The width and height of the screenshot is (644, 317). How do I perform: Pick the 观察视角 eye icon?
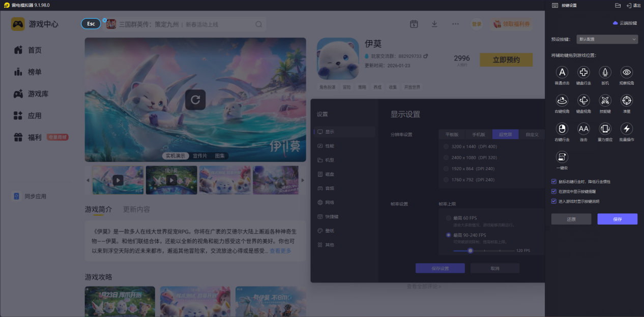point(627,72)
